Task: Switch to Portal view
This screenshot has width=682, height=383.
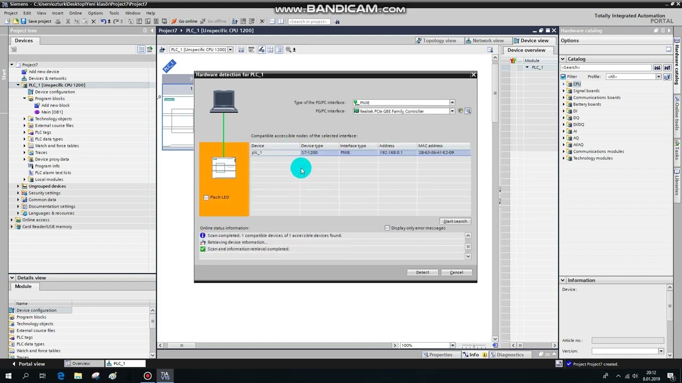Action: (28, 364)
